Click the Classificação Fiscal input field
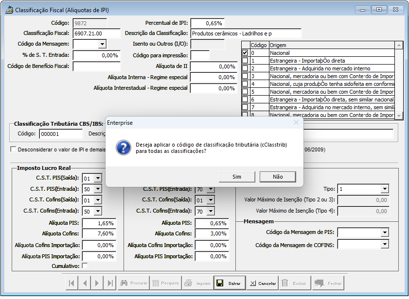409x299 pixels. tap(96, 33)
